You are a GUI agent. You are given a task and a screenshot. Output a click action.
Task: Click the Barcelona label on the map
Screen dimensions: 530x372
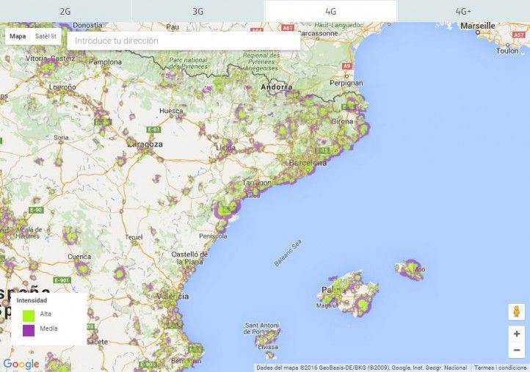point(308,163)
